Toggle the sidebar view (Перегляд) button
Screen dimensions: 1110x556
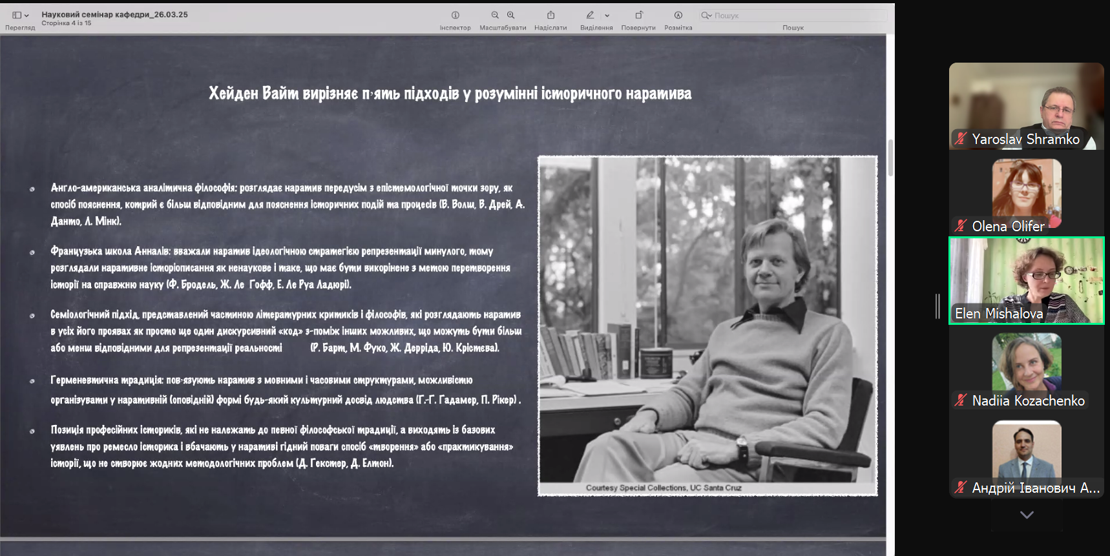(17, 15)
